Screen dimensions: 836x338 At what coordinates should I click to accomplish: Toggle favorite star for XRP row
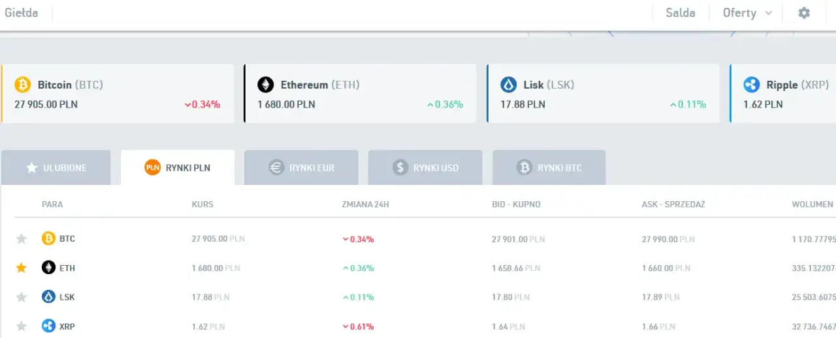tap(22, 326)
